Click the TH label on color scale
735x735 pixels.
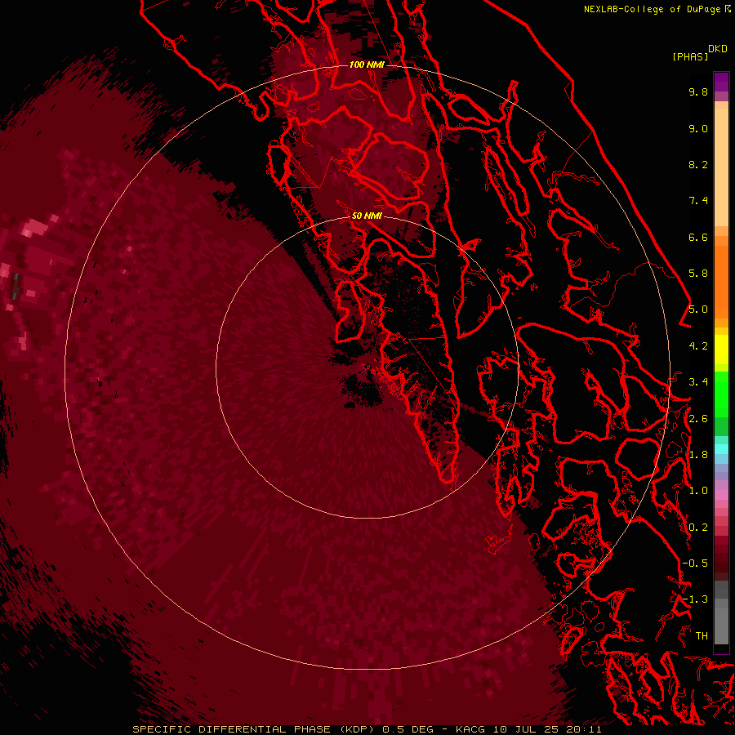[x=702, y=636]
